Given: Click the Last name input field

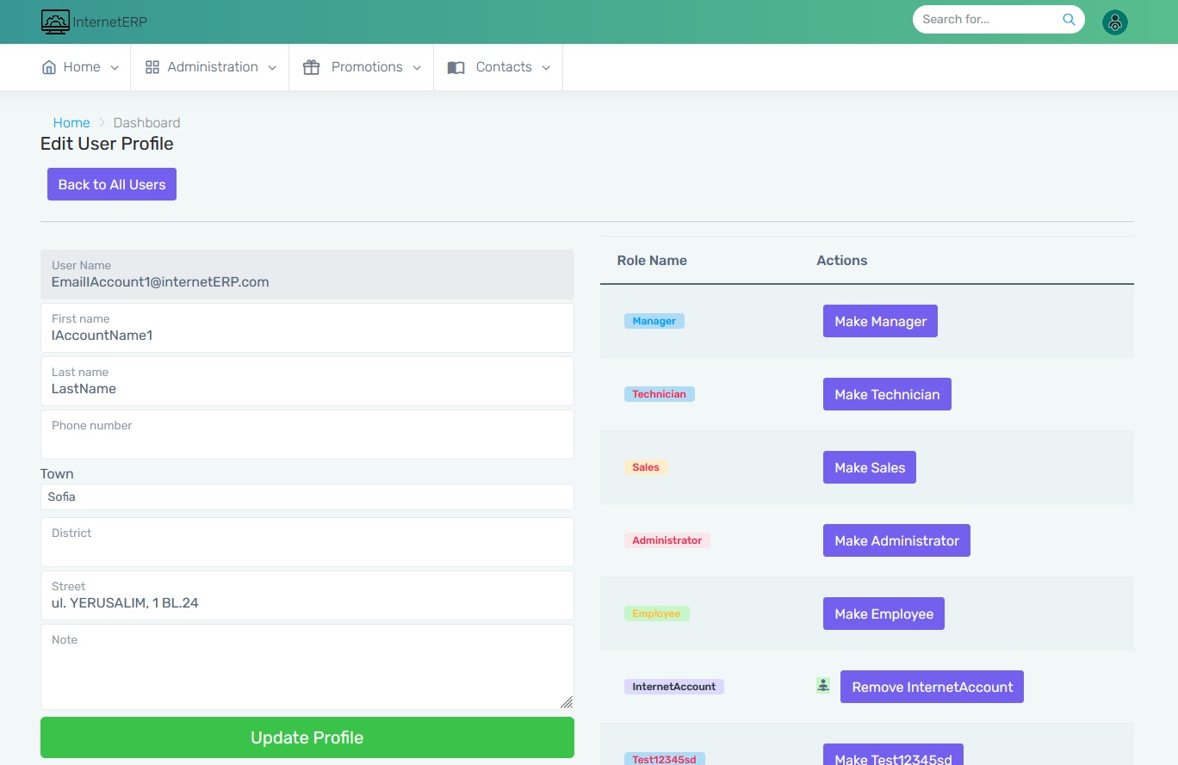Looking at the screenshot, I should [x=307, y=381].
